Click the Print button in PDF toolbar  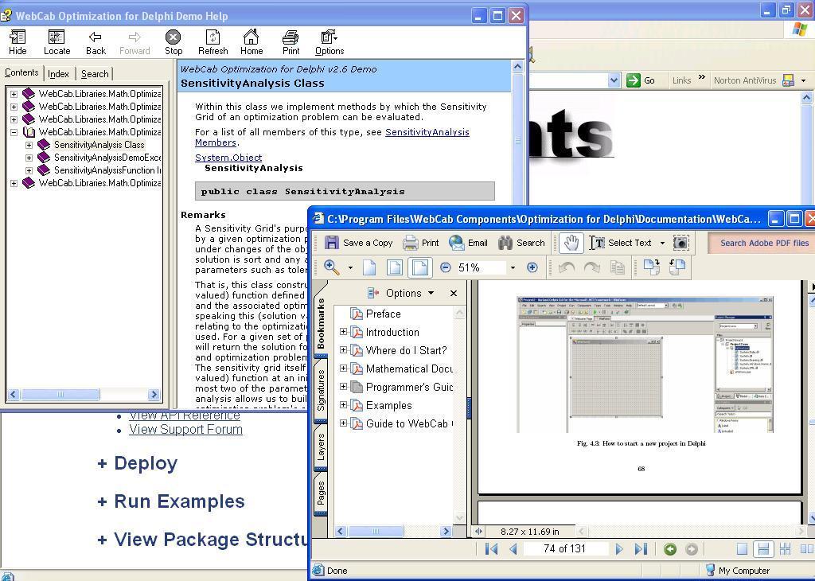tap(421, 243)
